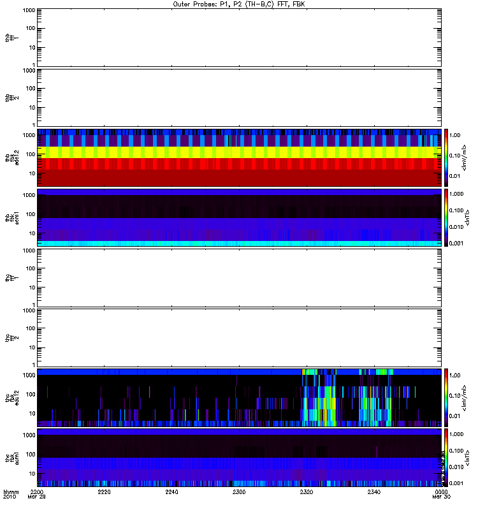The image size is (478, 510).
Task: Click the "1.000" tick on thc scm1 color bar
Action: pyautogui.click(x=456, y=434)
